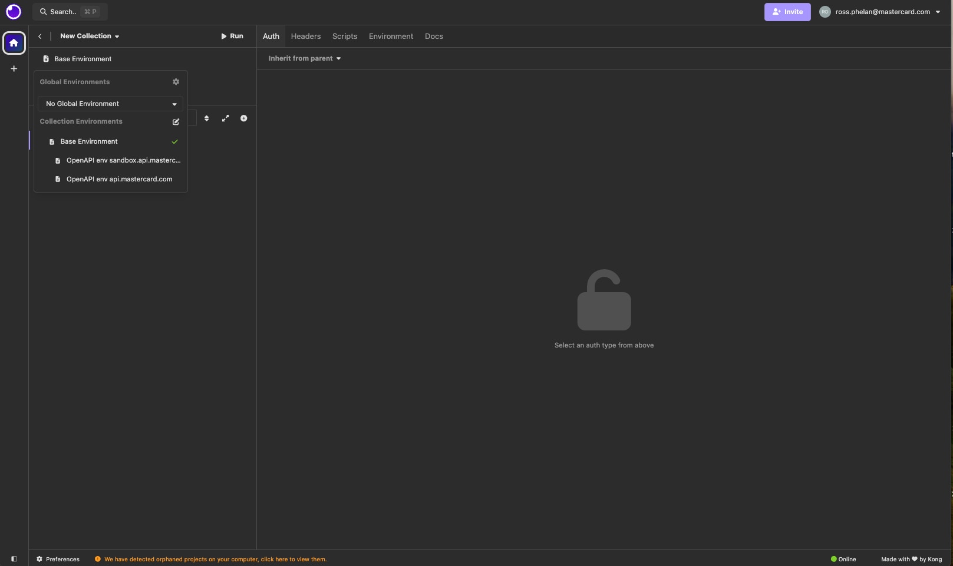Image resolution: width=953 pixels, height=566 pixels.
Task: Run the collection with Run button
Action: pos(232,37)
